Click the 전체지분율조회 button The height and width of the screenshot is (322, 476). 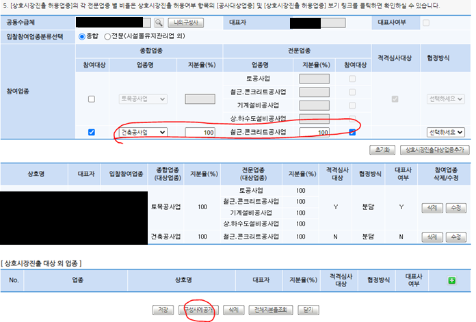tap(271, 310)
